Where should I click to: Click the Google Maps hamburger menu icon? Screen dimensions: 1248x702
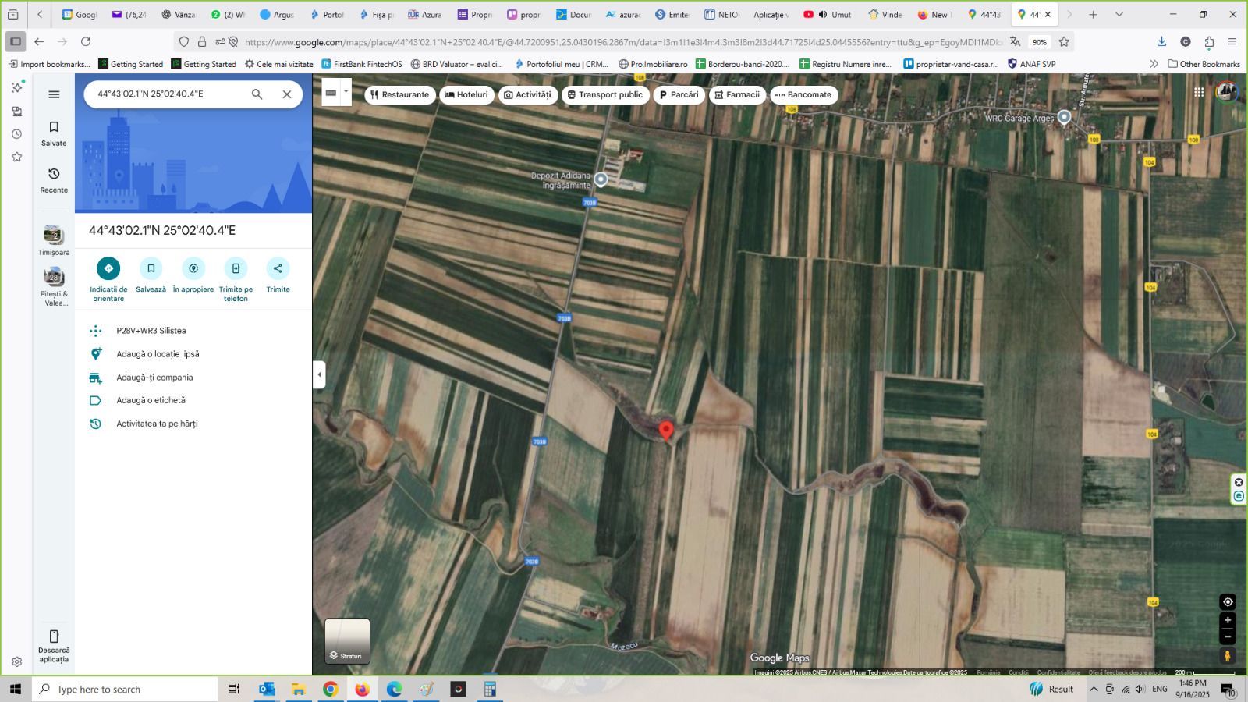54,94
